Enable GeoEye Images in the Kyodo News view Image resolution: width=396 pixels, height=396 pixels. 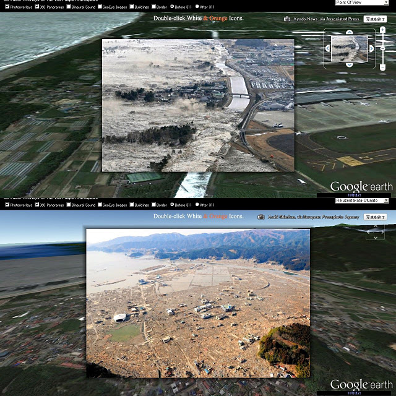tap(100, 7)
